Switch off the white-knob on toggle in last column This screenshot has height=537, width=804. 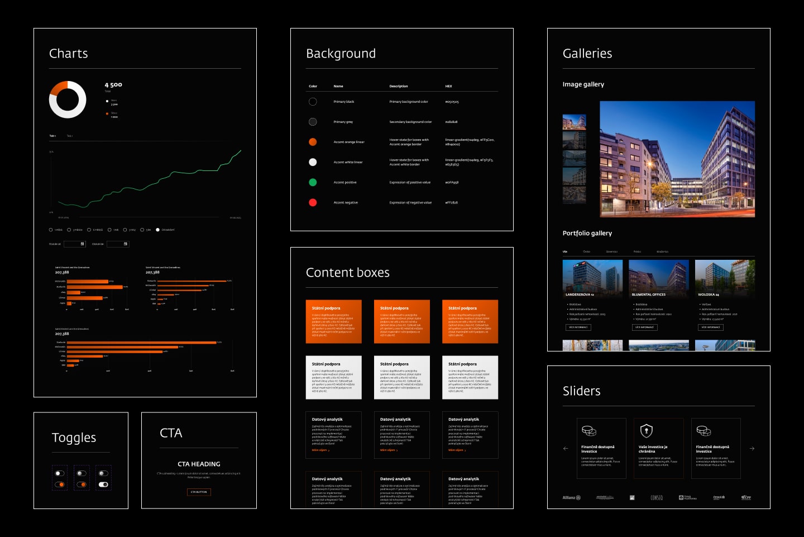click(x=103, y=484)
